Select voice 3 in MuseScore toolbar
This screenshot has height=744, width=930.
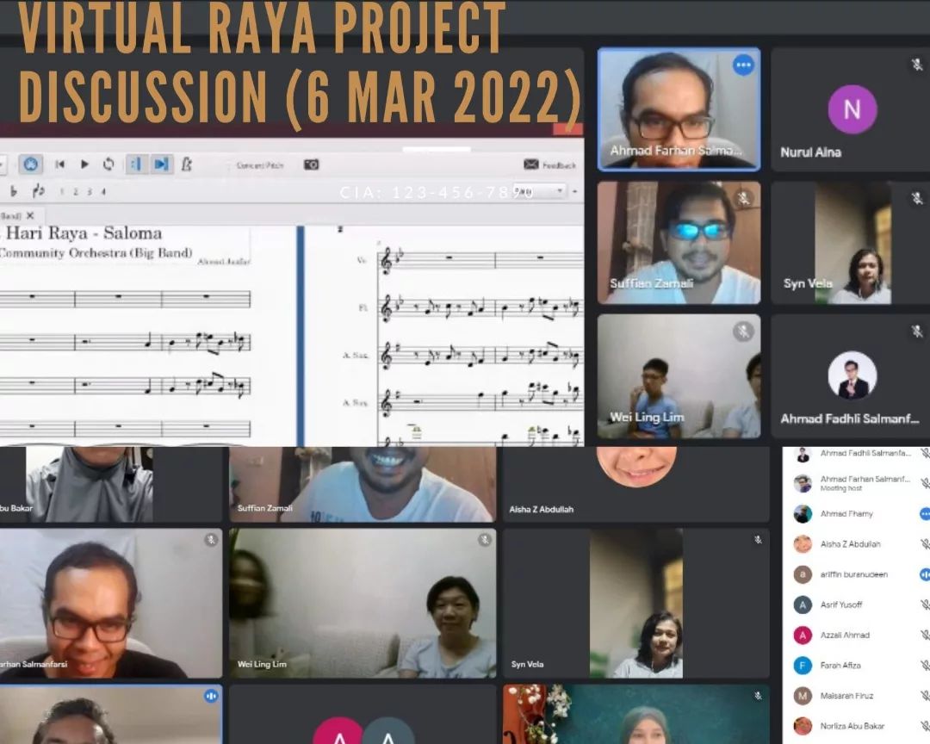[x=89, y=192]
